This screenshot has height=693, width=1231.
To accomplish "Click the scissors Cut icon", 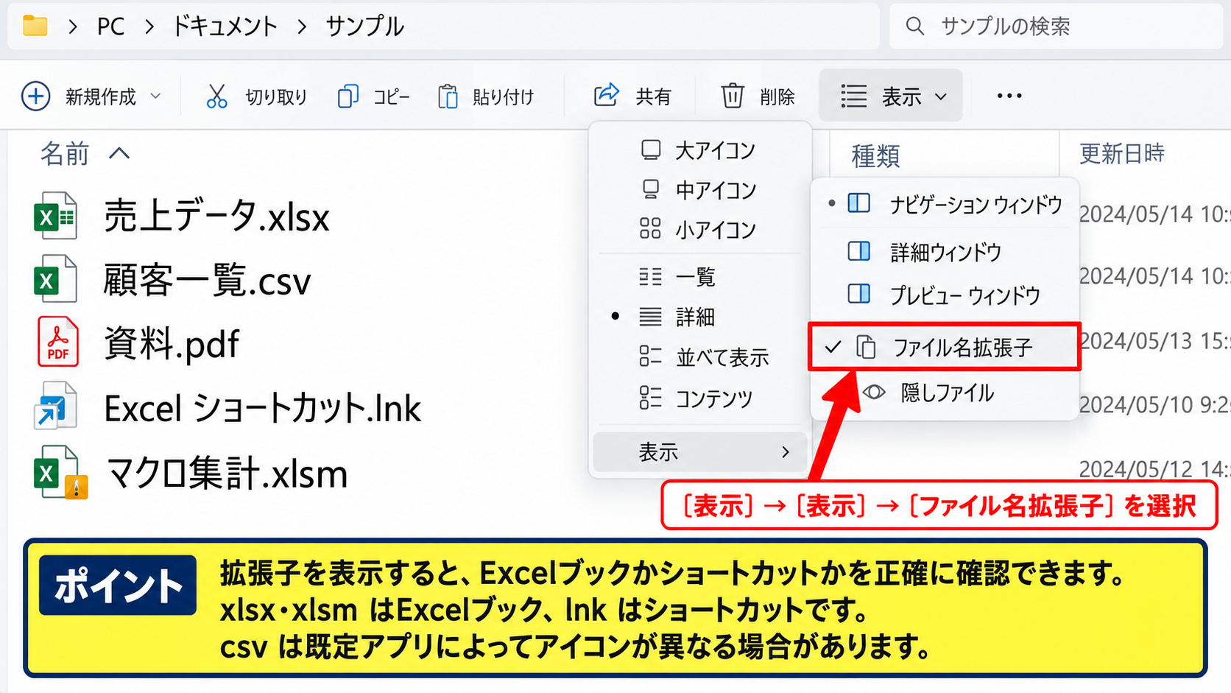I will [x=216, y=96].
